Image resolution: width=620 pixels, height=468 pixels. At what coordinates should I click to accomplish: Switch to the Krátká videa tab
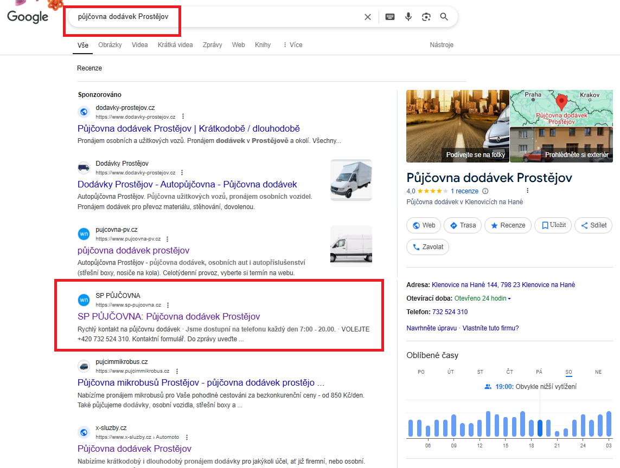(x=175, y=45)
